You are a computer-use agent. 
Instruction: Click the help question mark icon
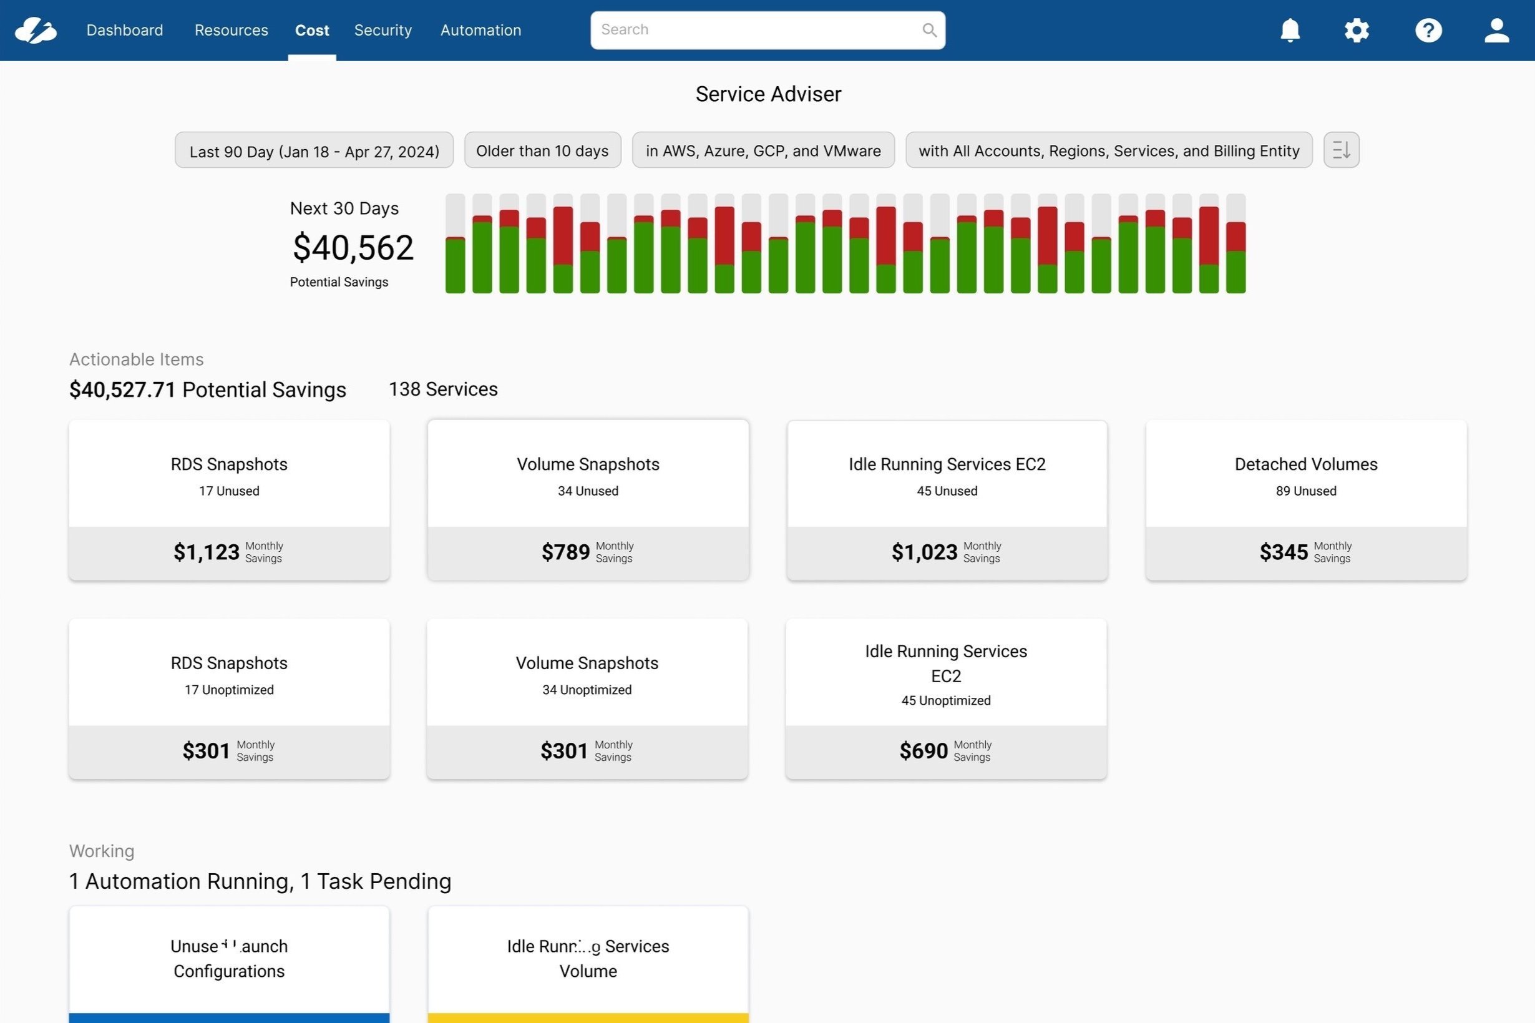(x=1428, y=30)
